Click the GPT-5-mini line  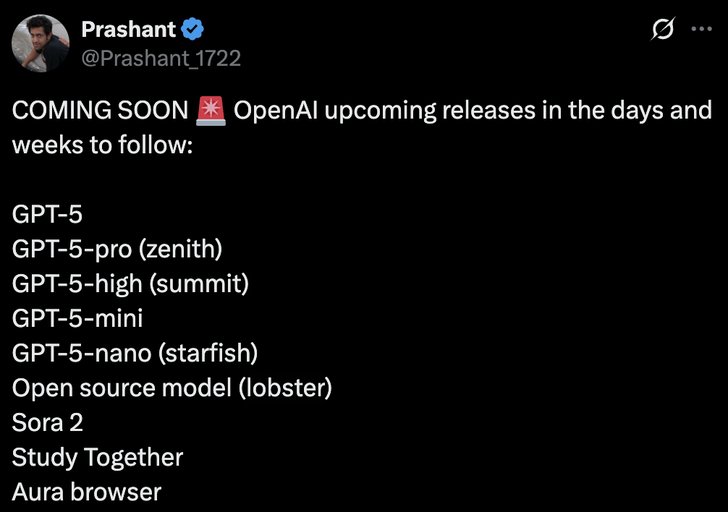coord(77,319)
